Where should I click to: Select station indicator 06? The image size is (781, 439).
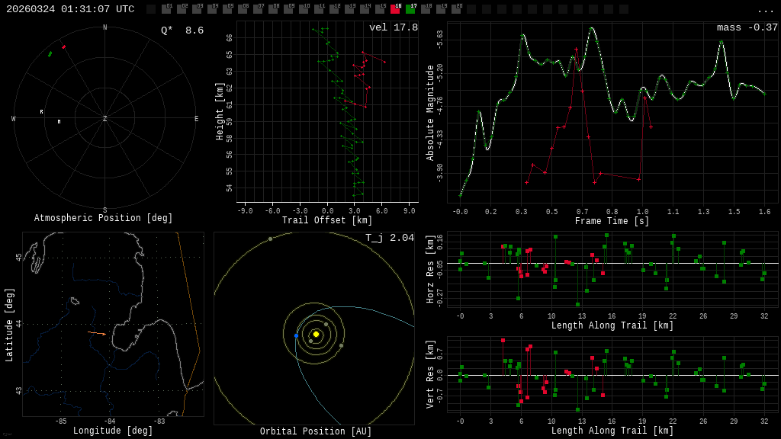coord(243,8)
